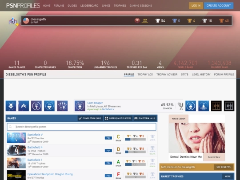Open the Grim Reaper trophy link
The width and height of the screenshot is (240, 180).
coord(95,103)
